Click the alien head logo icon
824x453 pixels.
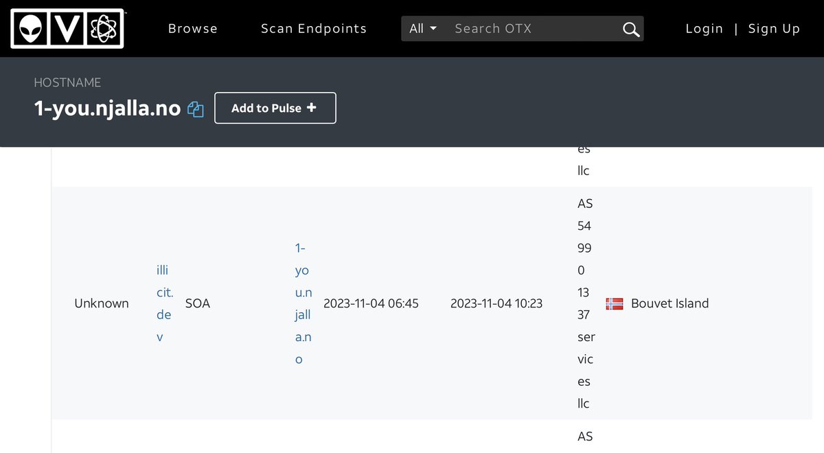coord(30,29)
